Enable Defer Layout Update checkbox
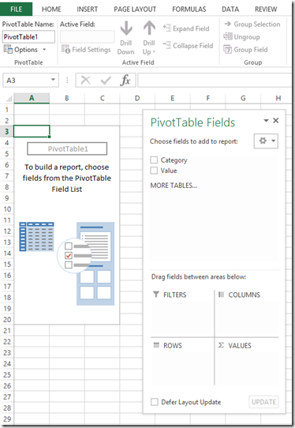The height and width of the screenshot is (428, 295). [155, 402]
